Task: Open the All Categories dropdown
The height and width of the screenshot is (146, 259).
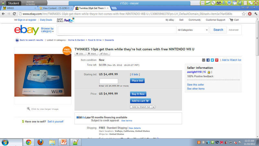Action: point(193,30)
